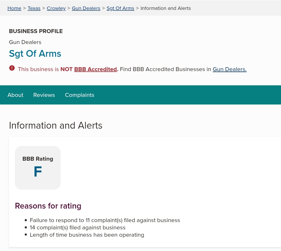Click the Sgt Of Arms business title
The height and width of the screenshot is (251, 281).
point(35,54)
